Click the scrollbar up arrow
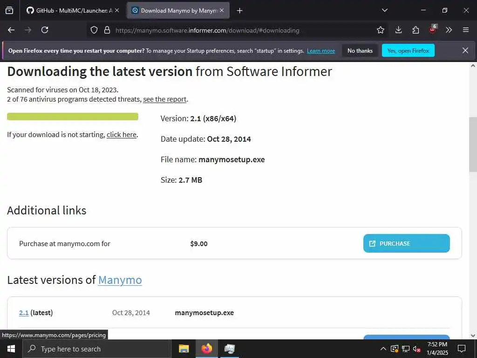This screenshot has width=477, height=358. point(473,66)
